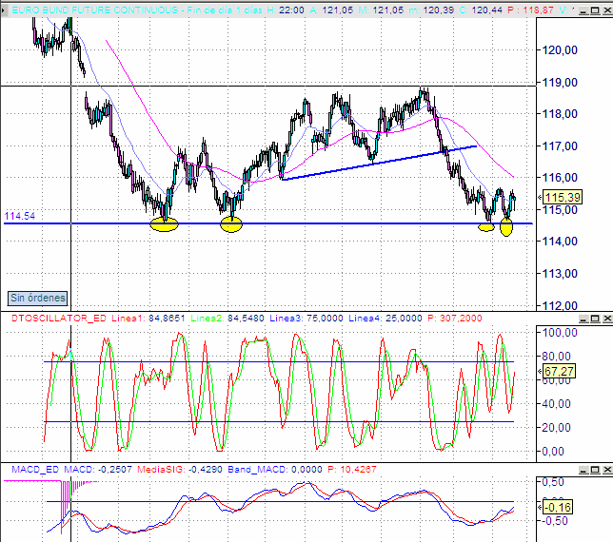Click the 113,00 price axis label
The width and height of the screenshot is (613, 542).
560,274
